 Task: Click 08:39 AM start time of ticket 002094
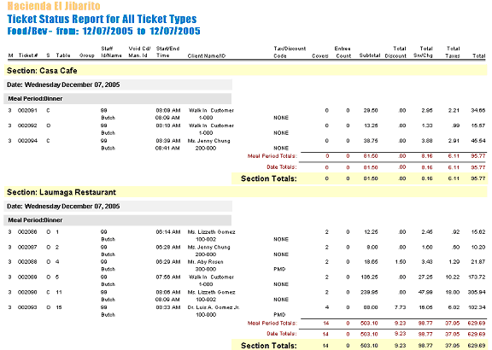click(x=168, y=141)
